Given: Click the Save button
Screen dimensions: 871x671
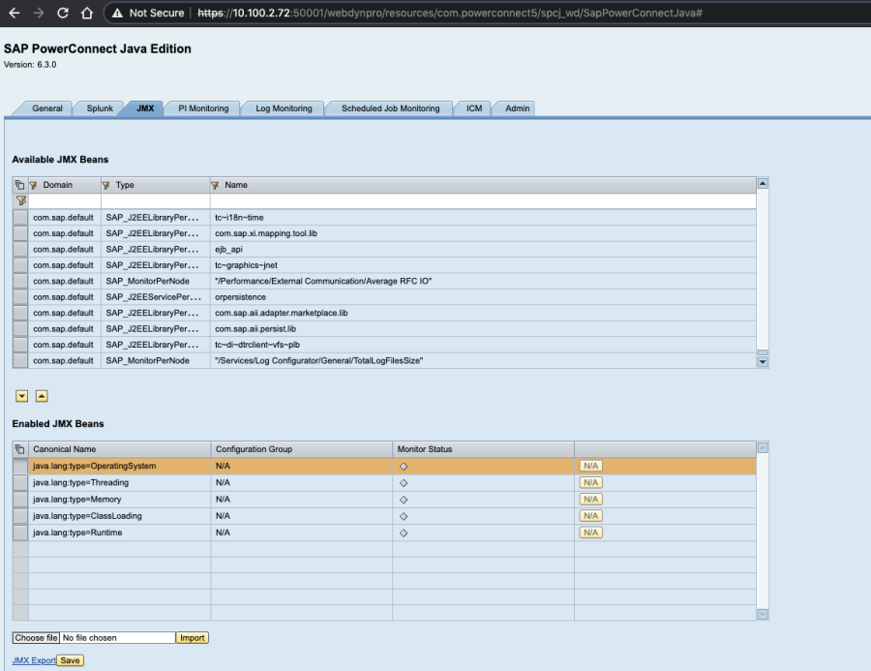Looking at the screenshot, I should (x=70, y=660).
